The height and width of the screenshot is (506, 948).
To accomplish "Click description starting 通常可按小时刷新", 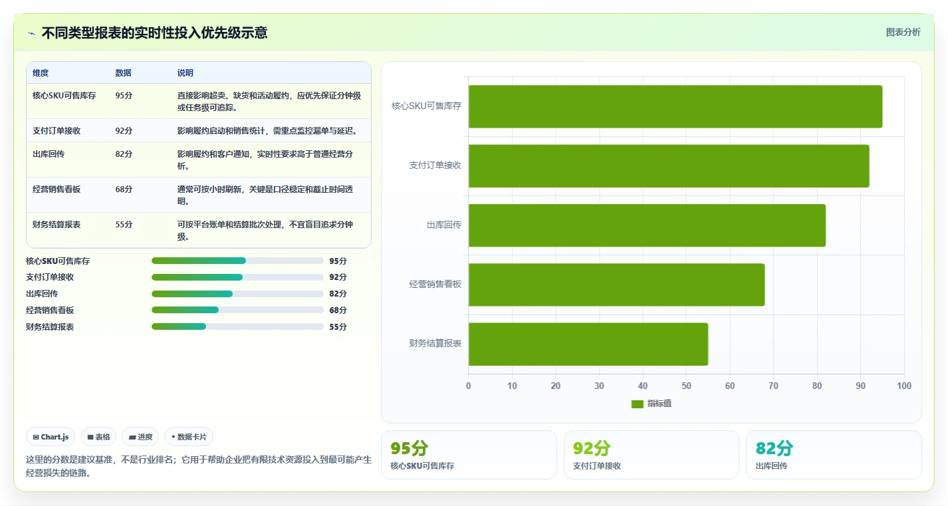I will click(265, 195).
